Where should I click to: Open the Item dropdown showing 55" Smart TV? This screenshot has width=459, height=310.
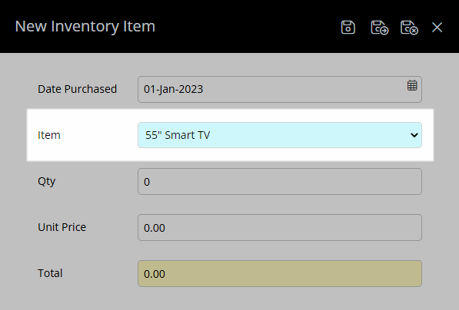(280, 135)
